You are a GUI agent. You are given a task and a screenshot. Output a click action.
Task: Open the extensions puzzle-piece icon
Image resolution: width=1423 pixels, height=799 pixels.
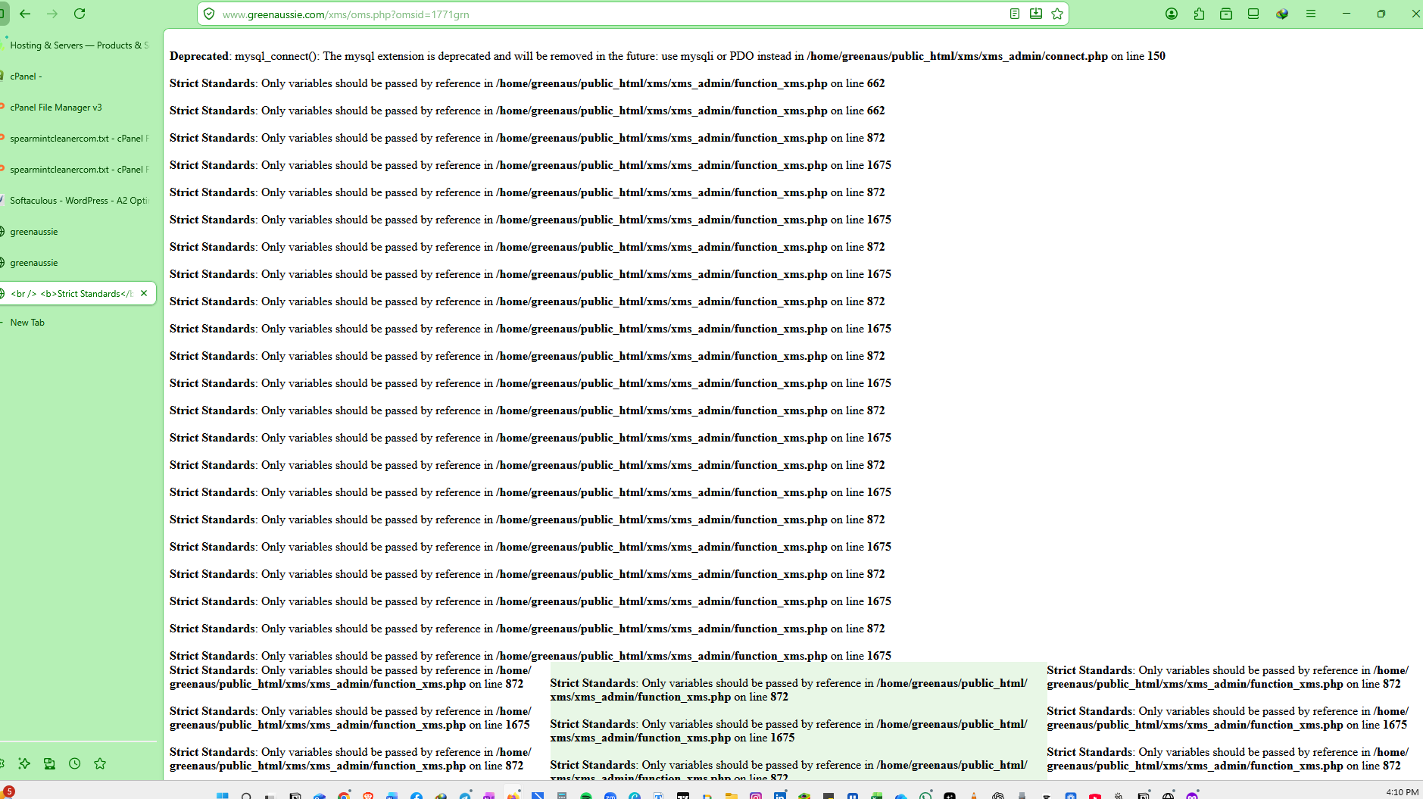click(x=1199, y=14)
